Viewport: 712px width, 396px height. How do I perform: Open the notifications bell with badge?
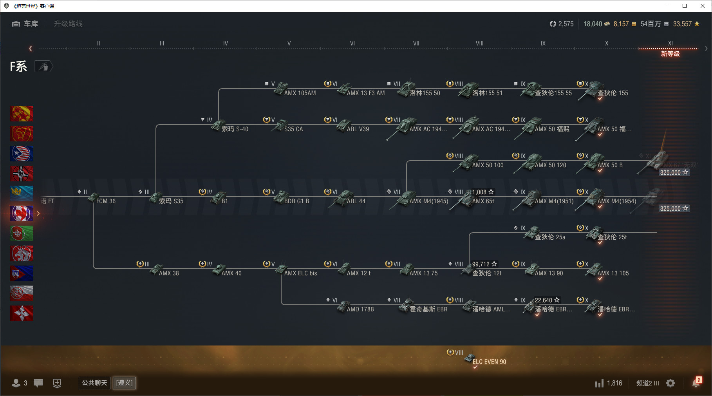[x=696, y=382]
